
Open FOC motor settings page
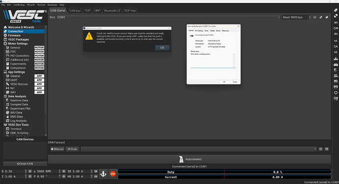pyautogui.click(x=13, y=52)
